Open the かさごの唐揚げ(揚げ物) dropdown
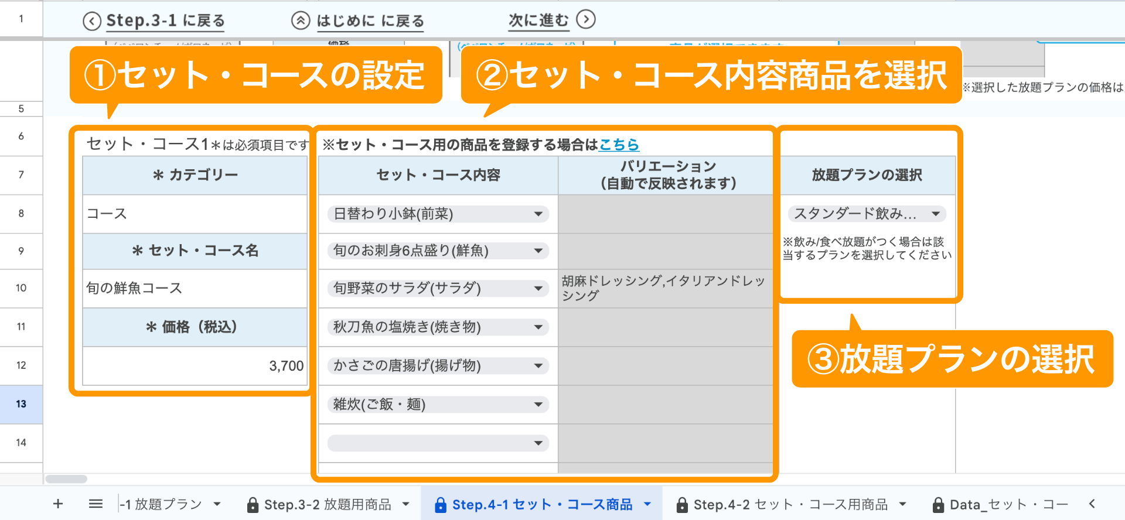The width and height of the screenshot is (1125, 520). (x=438, y=365)
